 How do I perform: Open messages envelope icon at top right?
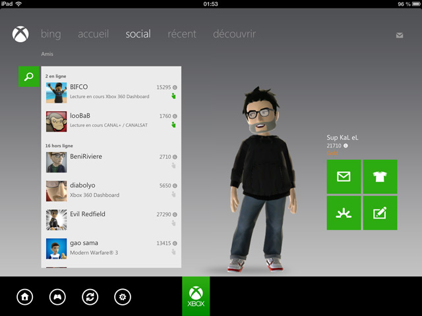pyautogui.click(x=400, y=36)
